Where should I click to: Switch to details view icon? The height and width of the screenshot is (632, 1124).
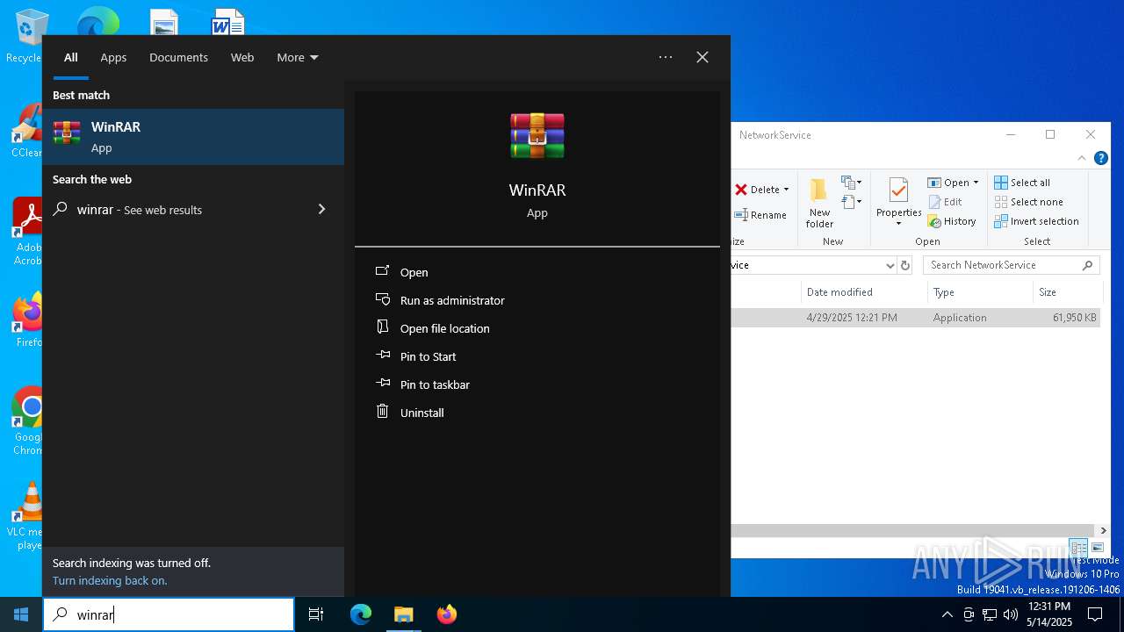click(x=1078, y=548)
